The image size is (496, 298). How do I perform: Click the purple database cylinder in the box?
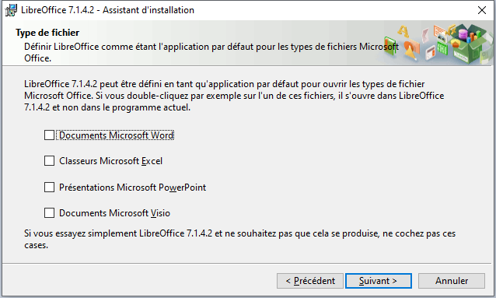click(463, 34)
